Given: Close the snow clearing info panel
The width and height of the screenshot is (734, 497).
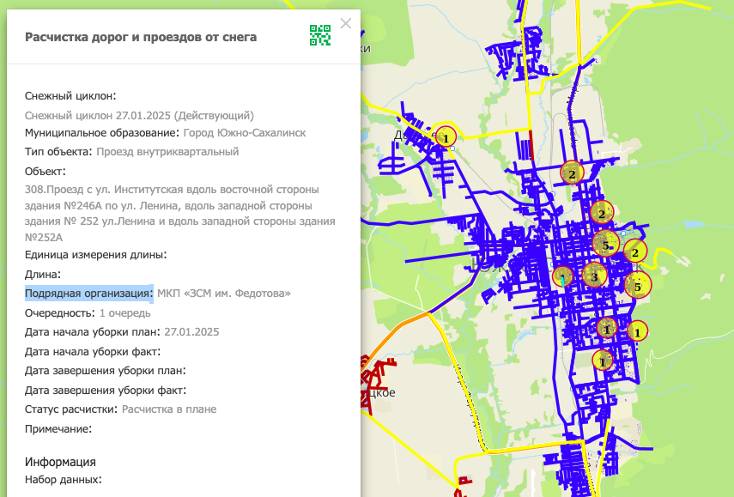Looking at the screenshot, I should (346, 24).
